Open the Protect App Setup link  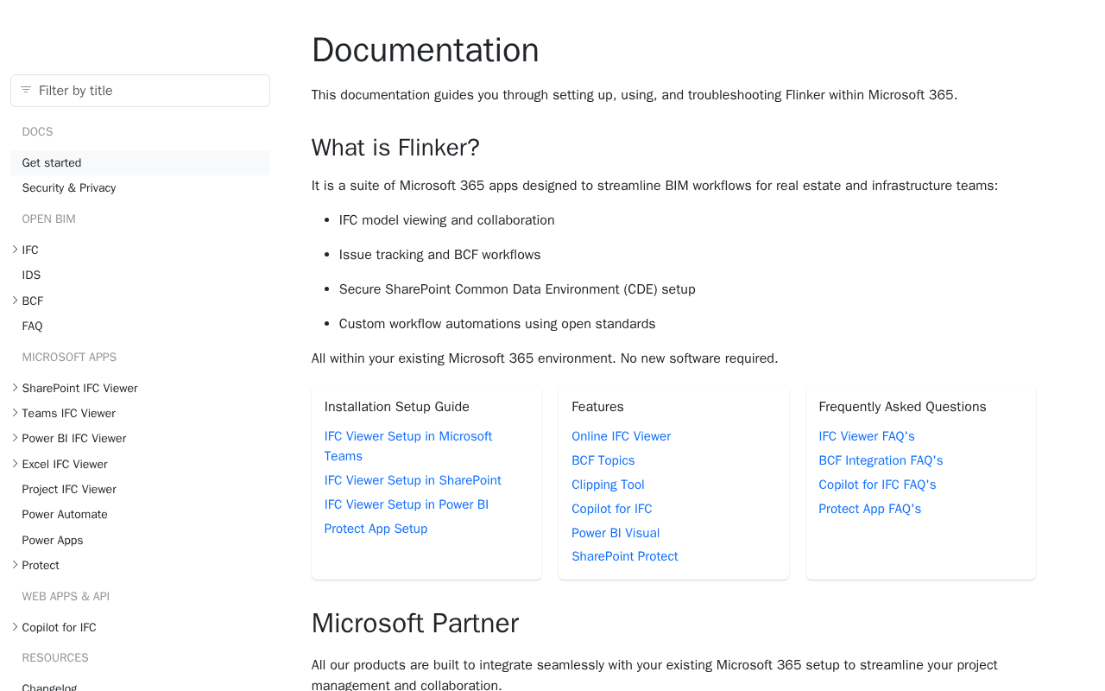click(376, 529)
